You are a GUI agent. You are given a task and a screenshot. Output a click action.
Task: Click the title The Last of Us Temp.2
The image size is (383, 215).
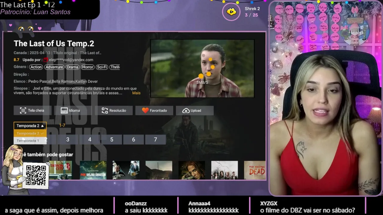pos(54,44)
